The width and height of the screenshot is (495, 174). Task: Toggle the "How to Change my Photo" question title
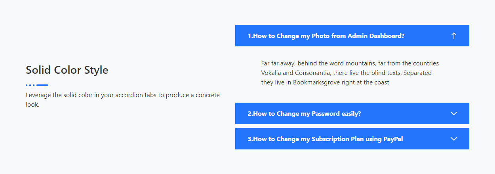(x=326, y=36)
